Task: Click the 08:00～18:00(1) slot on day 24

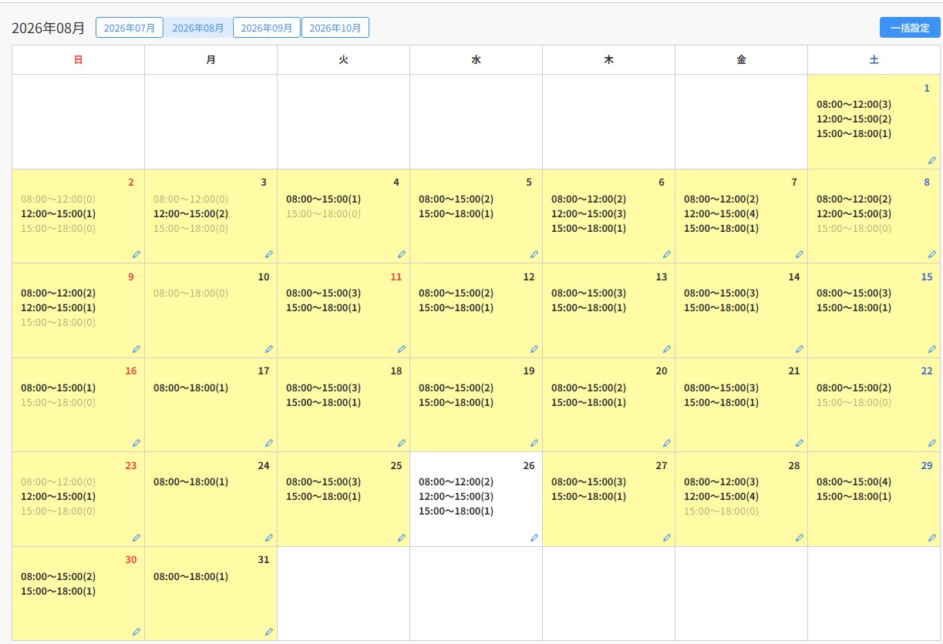Action: [190, 481]
